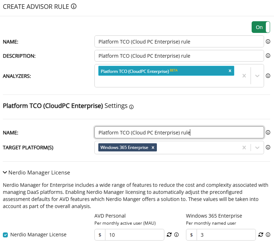This screenshot has height=242, width=274.
Task: Edit Windows 365 Enterprise price field
Action: click(226, 235)
